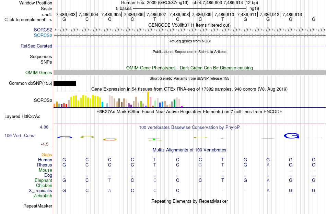Click the OMIM Gene Phenotypes track title
Viewport: 326px width, 214px height.
(x=190, y=68)
